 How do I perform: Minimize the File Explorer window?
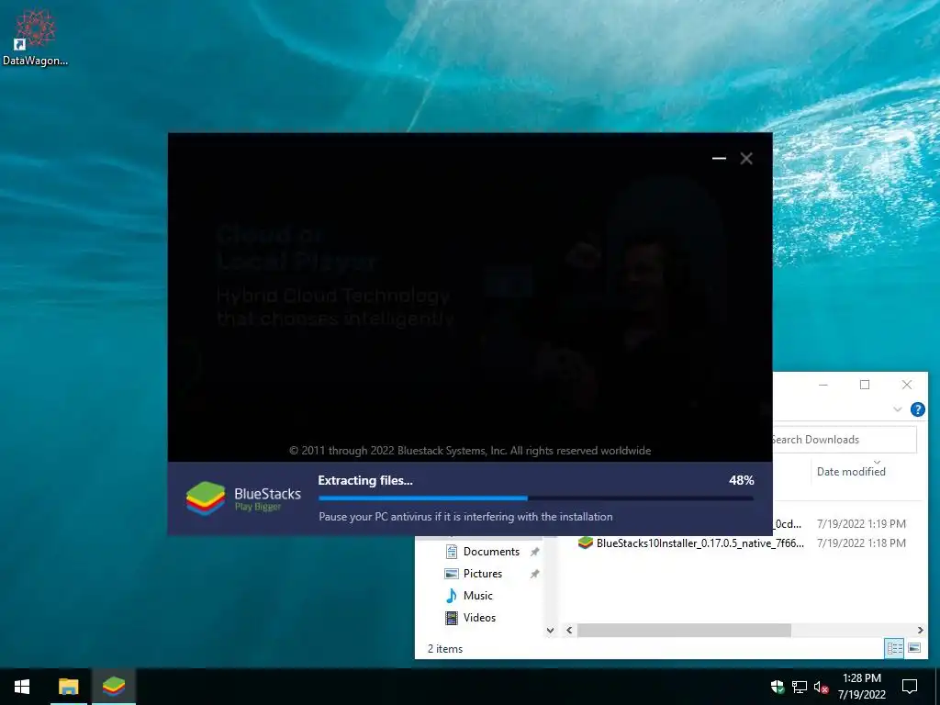pyautogui.click(x=823, y=385)
